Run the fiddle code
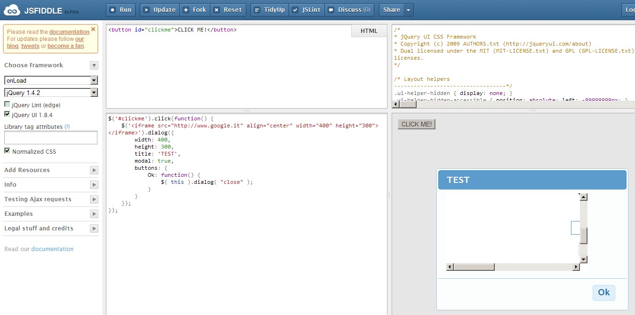The width and height of the screenshot is (635, 315). pyautogui.click(x=121, y=9)
